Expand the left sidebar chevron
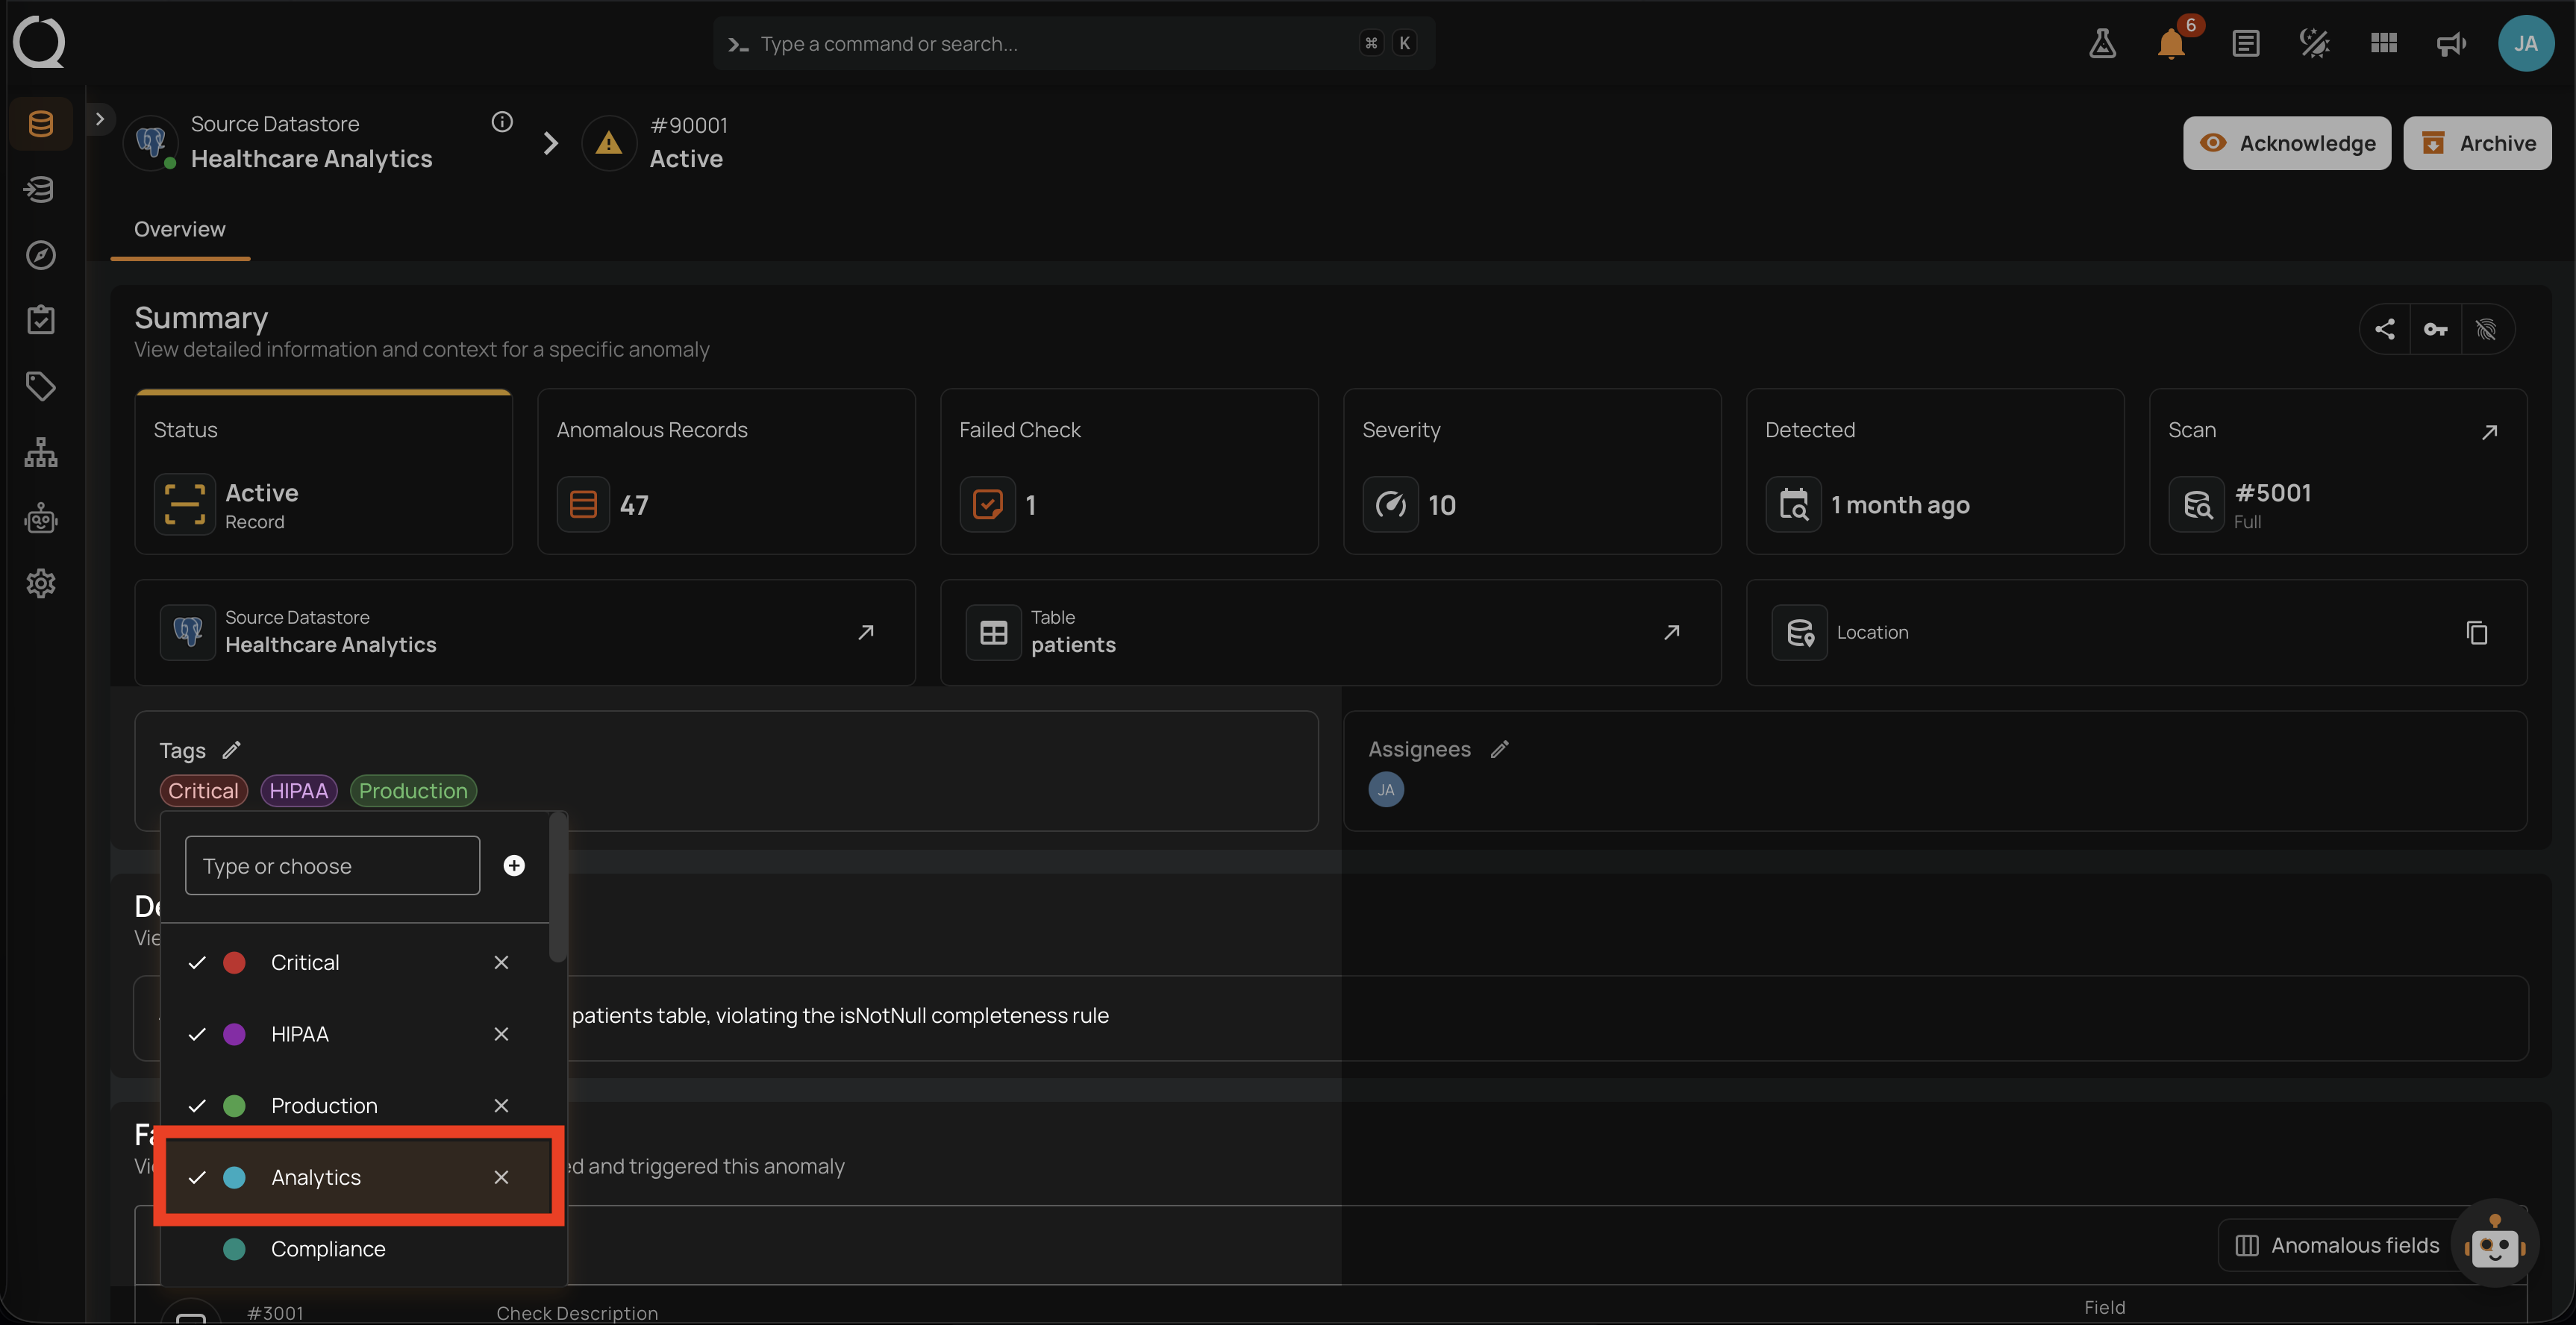Screen dimensions: 2576x1325 [100, 118]
